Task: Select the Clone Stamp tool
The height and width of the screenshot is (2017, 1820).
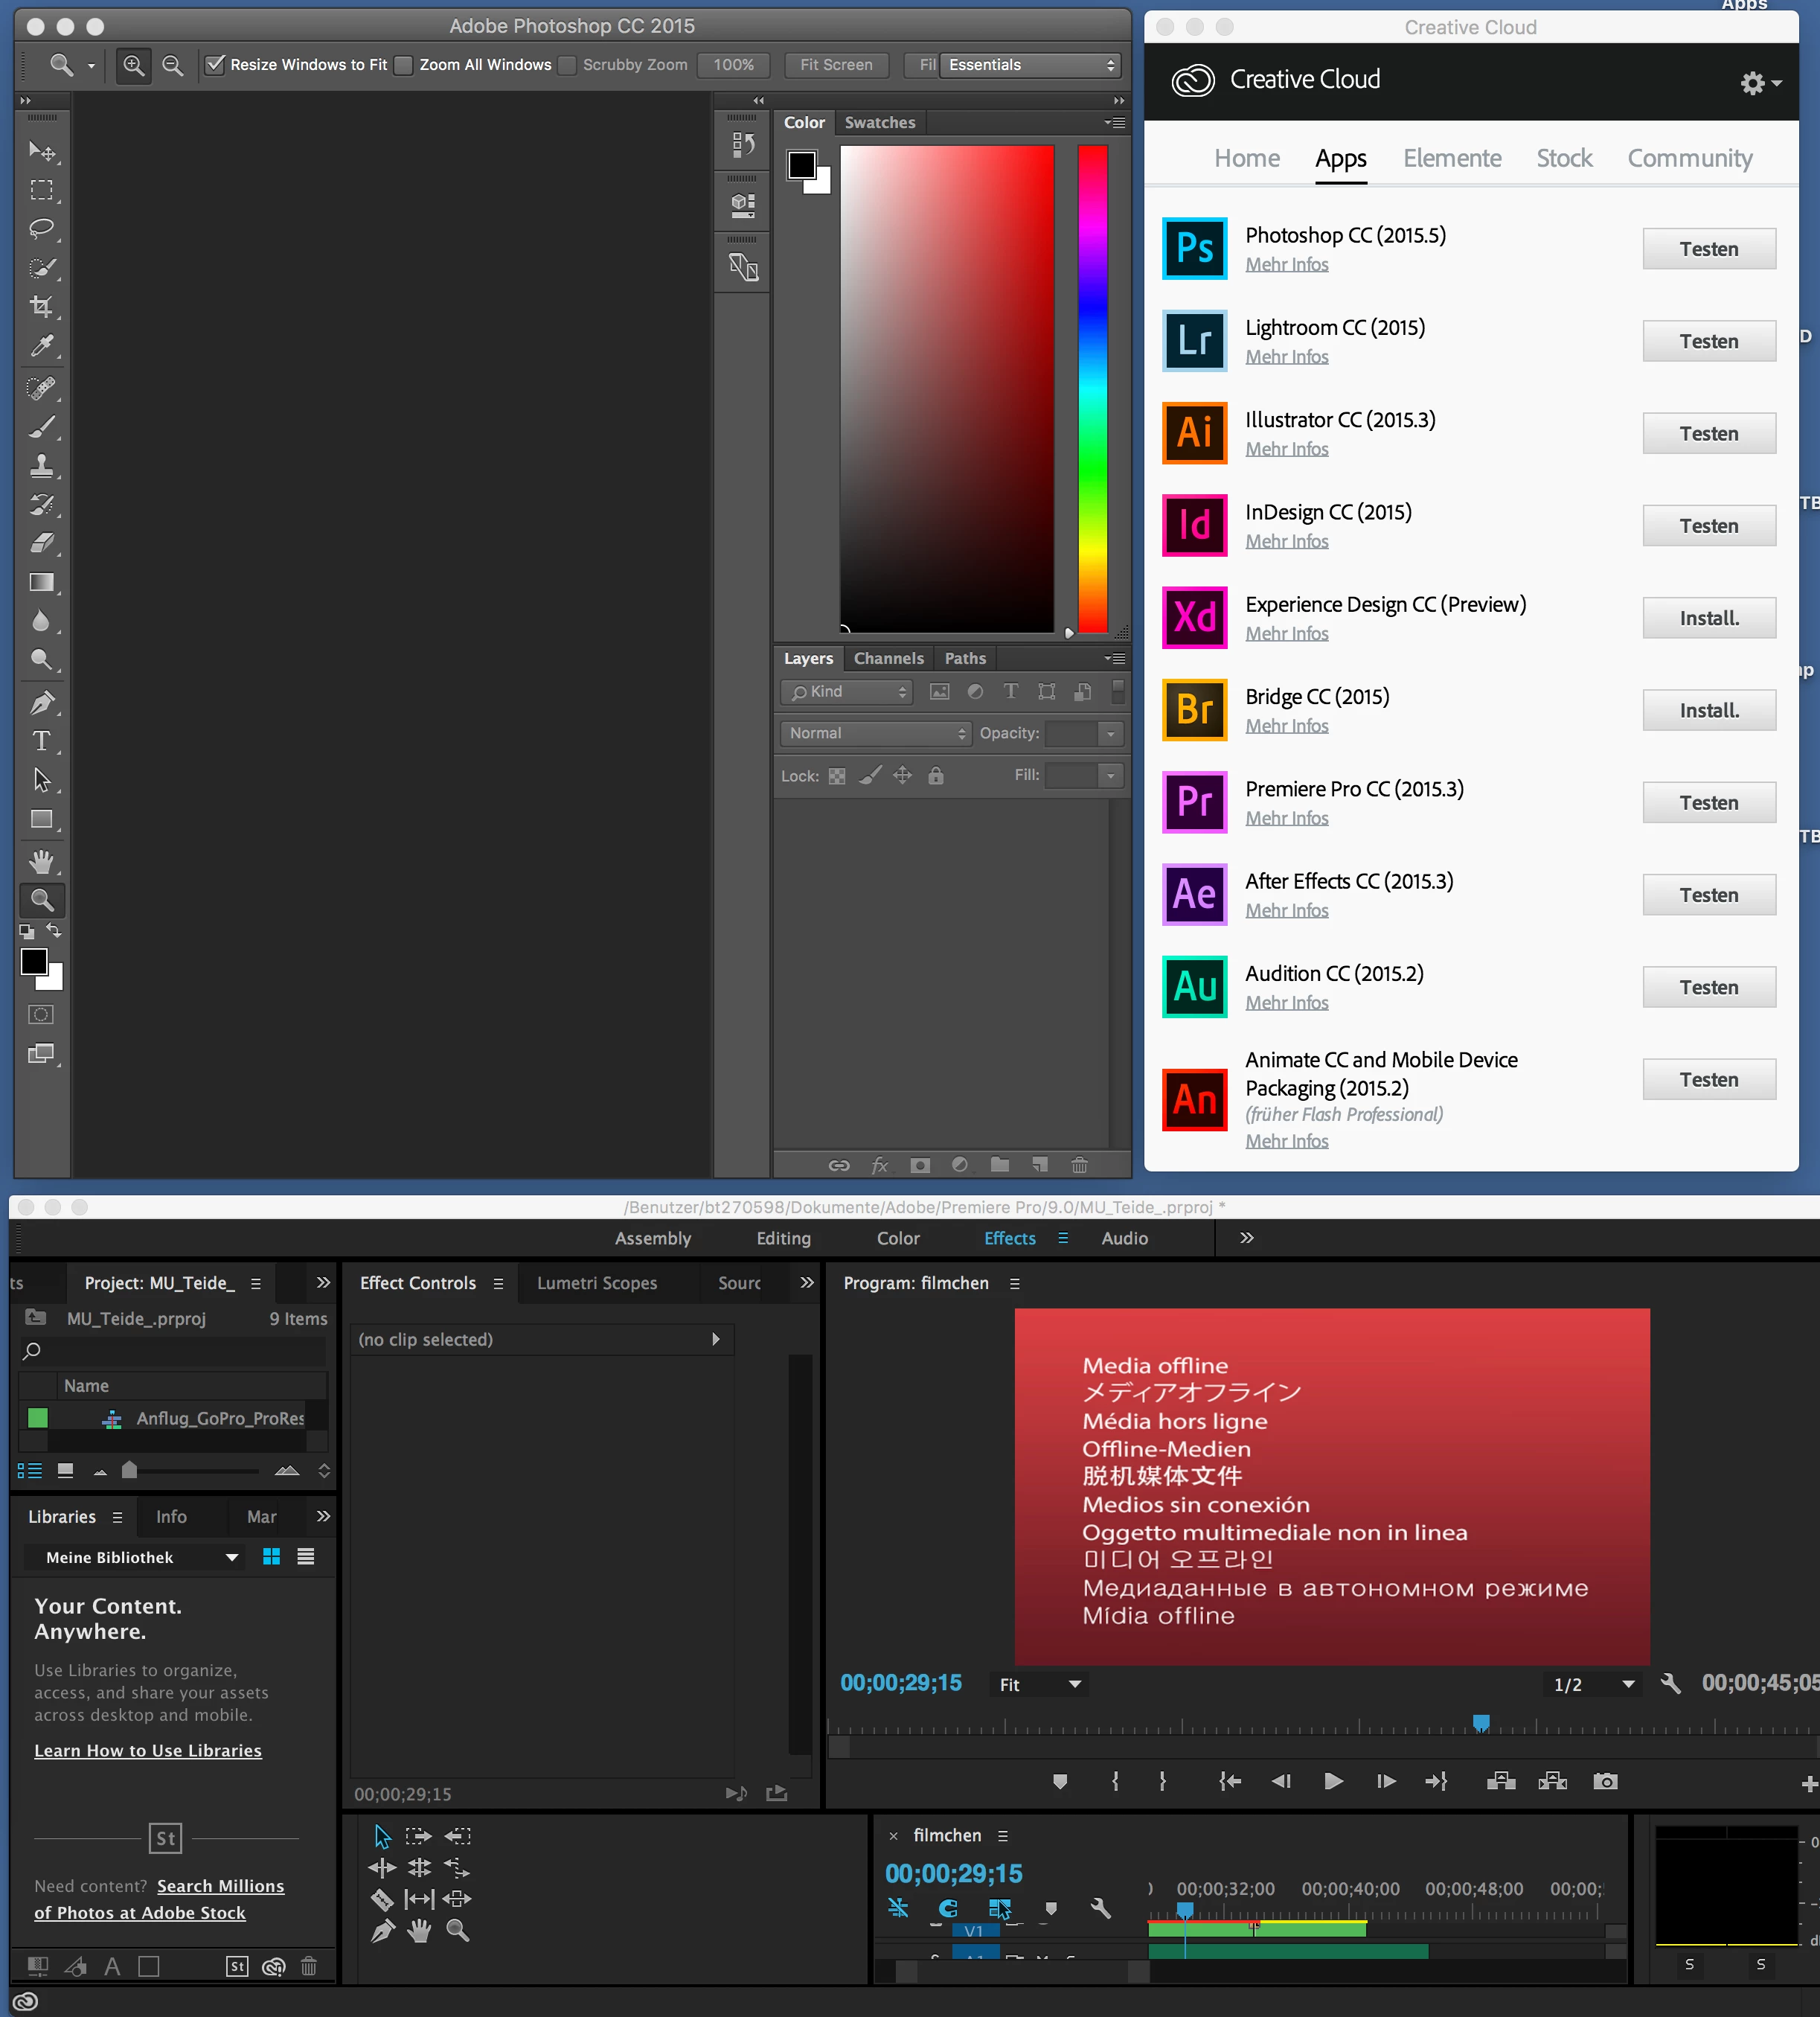Action: pos(41,466)
